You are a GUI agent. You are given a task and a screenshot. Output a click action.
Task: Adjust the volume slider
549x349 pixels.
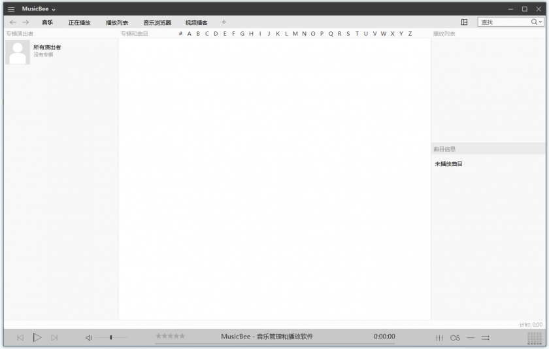110,337
